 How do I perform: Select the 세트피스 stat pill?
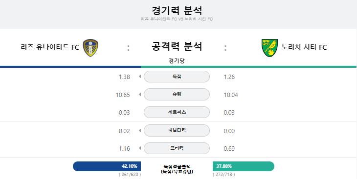[x=177, y=112]
